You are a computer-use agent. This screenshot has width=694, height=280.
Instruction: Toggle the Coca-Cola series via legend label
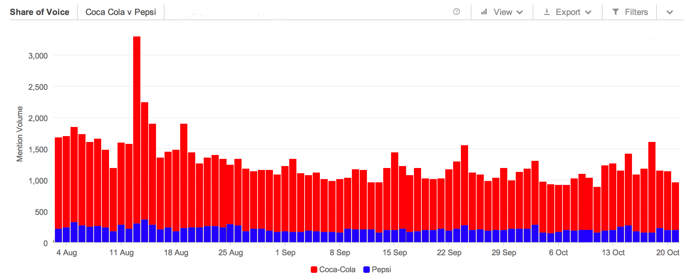coord(337,270)
